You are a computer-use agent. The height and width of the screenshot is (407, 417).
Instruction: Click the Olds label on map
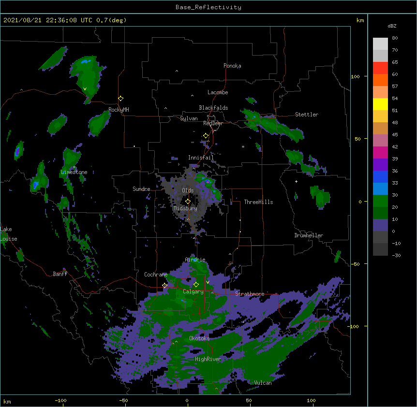[x=188, y=190]
